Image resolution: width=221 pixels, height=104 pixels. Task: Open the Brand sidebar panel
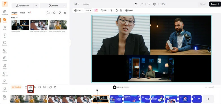pyautogui.click(x=5, y=97)
